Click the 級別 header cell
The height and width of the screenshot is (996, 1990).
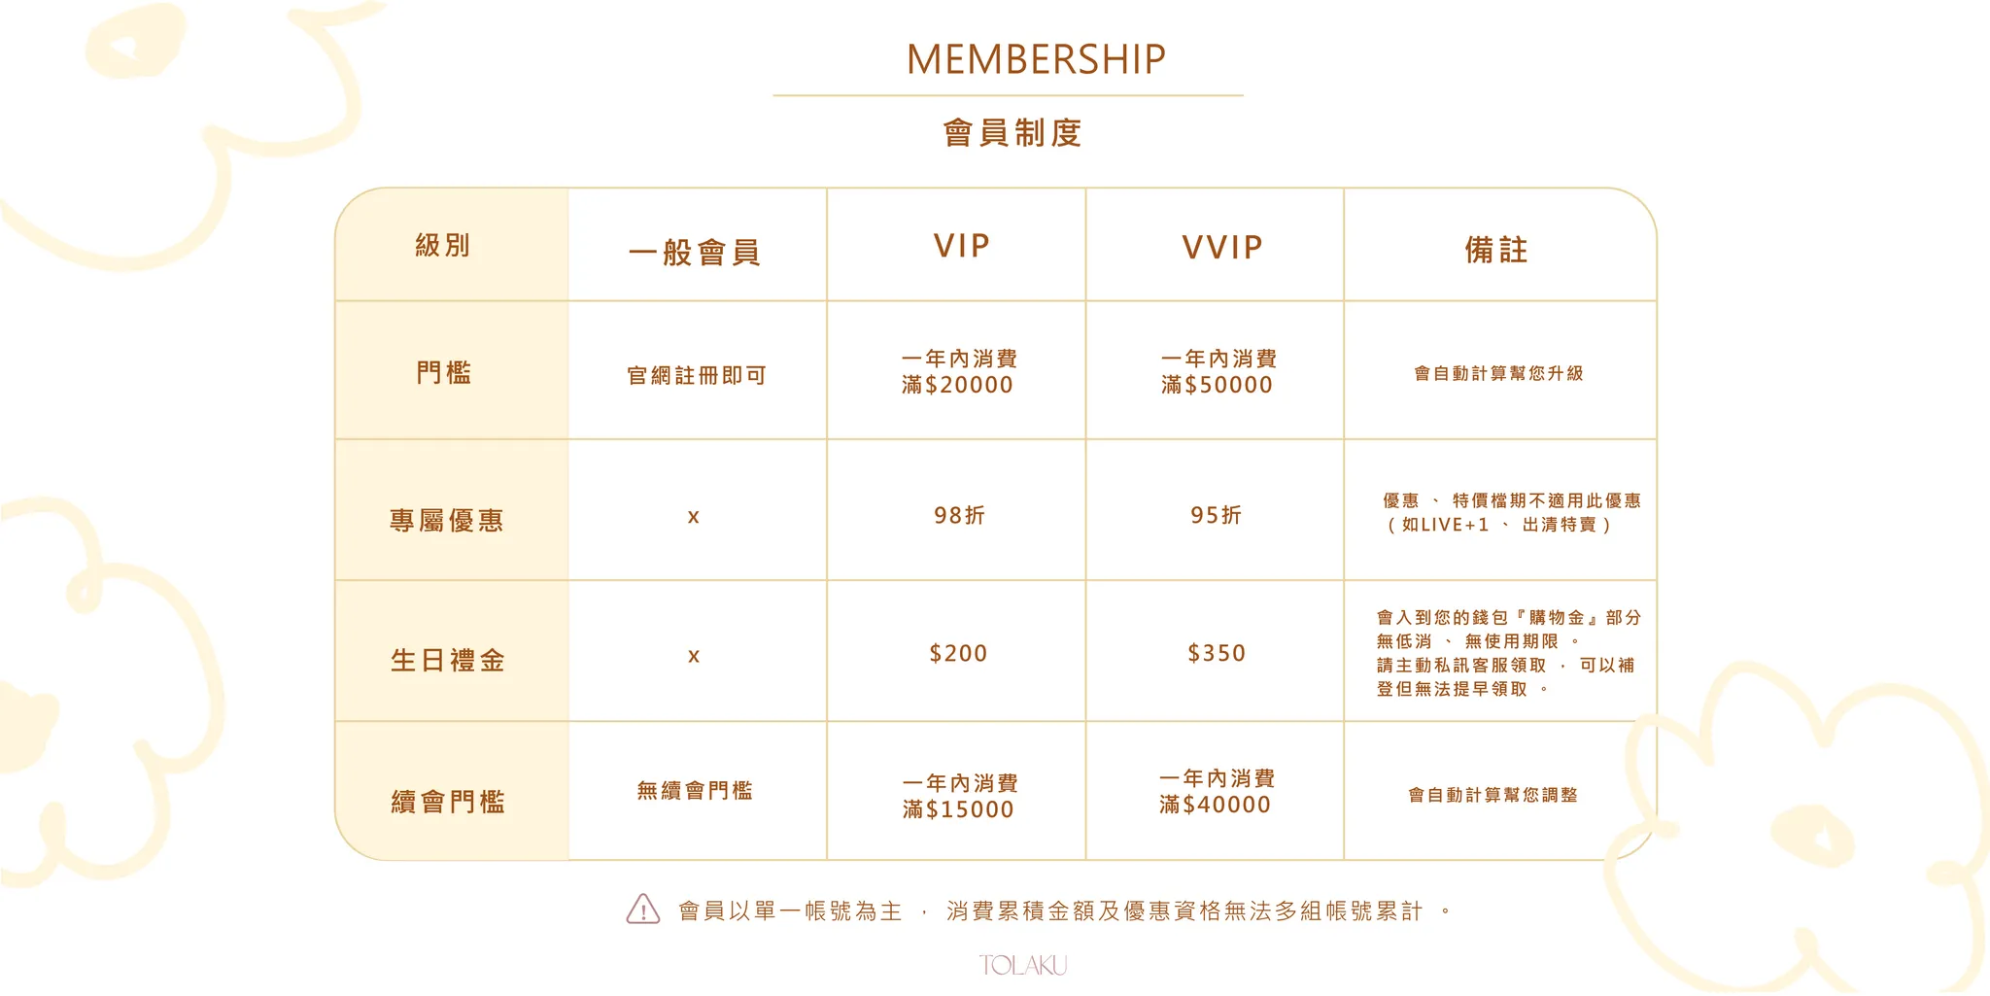(x=443, y=246)
